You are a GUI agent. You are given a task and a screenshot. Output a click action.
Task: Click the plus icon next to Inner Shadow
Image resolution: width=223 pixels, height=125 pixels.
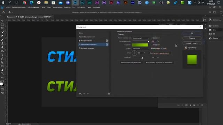107,41
